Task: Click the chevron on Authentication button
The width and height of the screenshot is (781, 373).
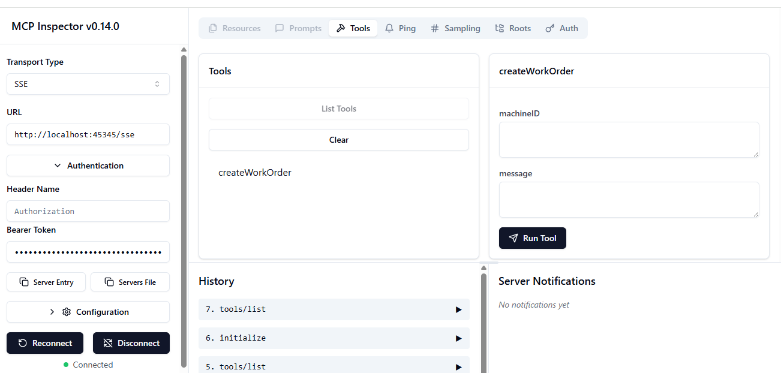Action: (58, 166)
